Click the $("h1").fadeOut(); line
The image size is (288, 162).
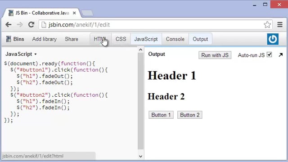(45, 76)
